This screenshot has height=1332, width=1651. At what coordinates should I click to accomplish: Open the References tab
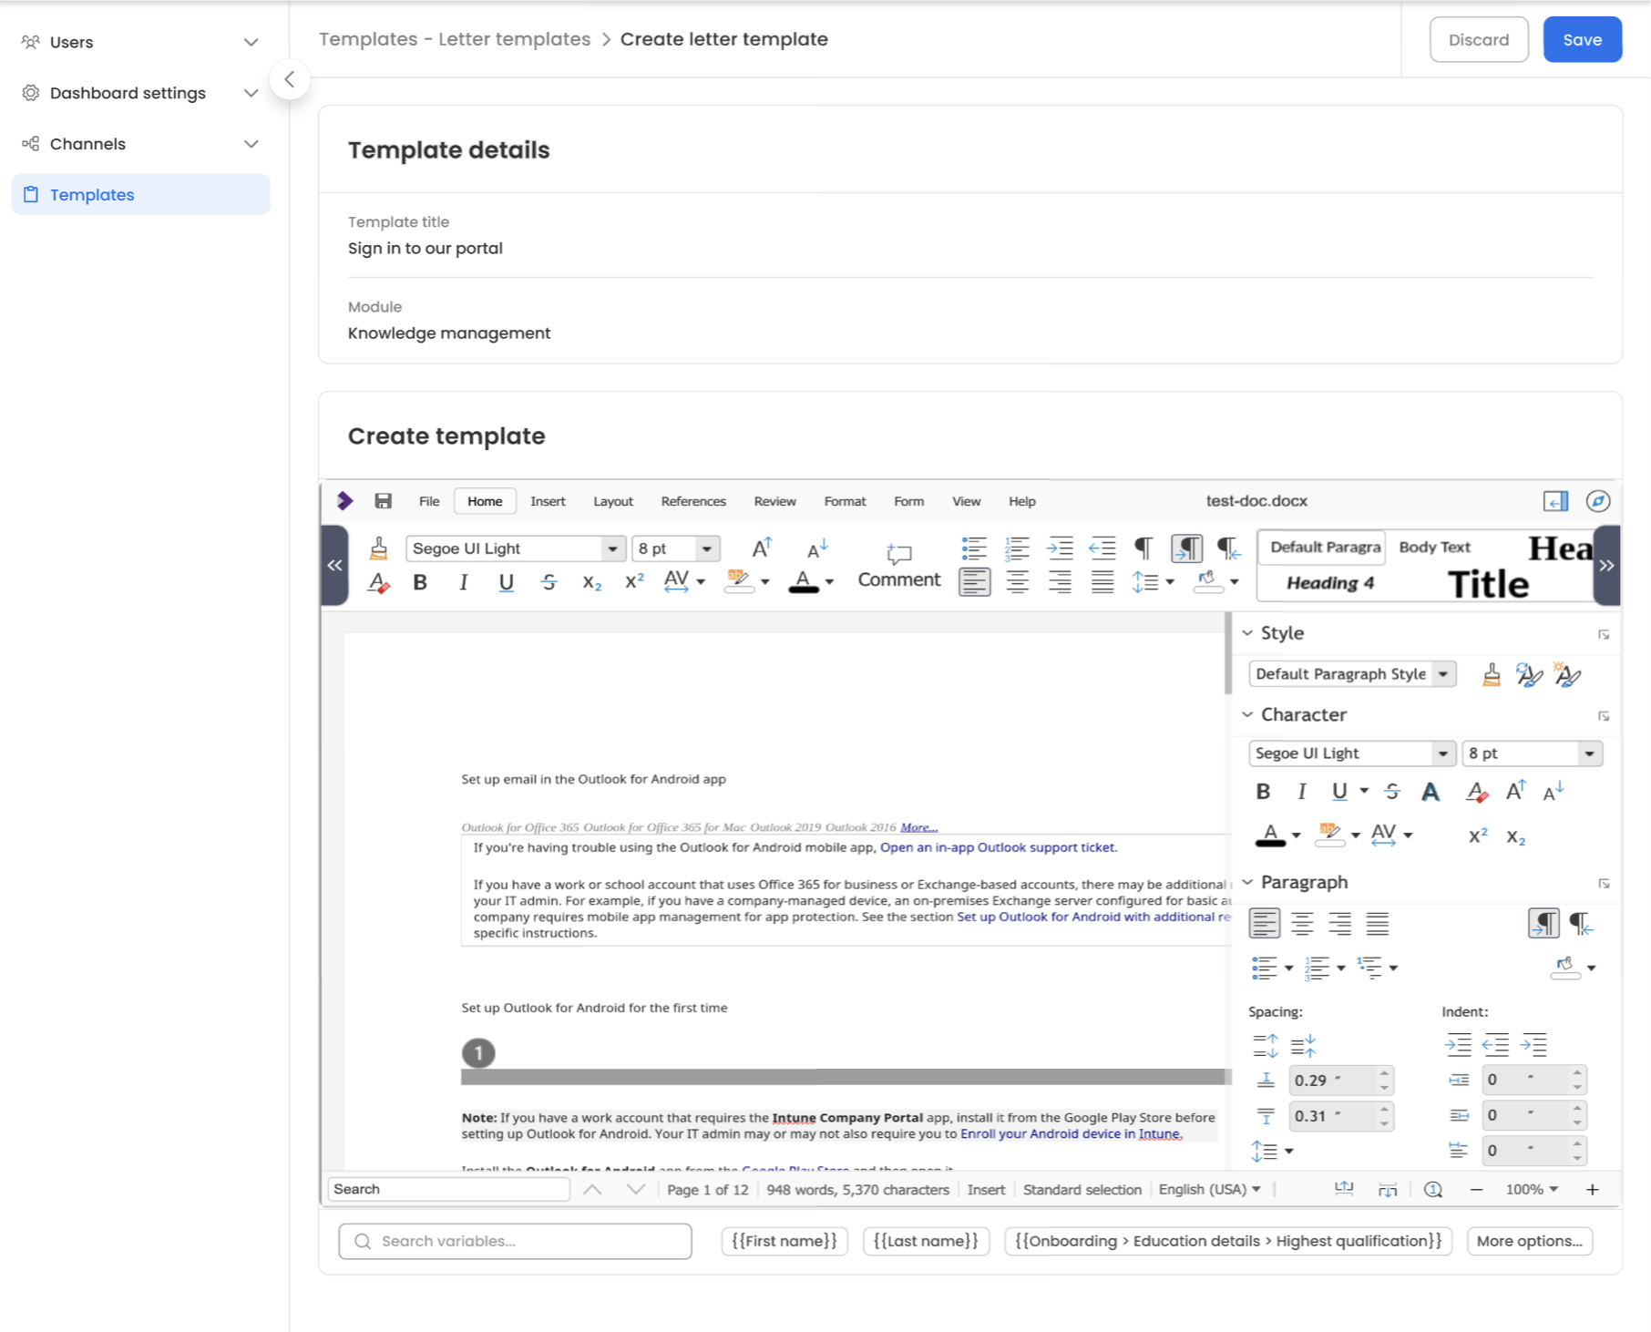click(x=693, y=501)
